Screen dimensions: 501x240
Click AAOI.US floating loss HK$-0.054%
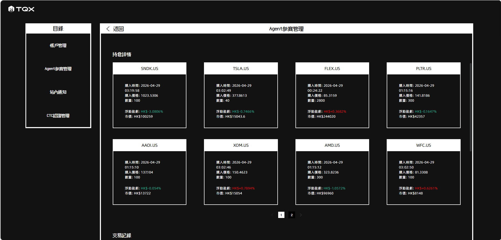tap(151, 188)
